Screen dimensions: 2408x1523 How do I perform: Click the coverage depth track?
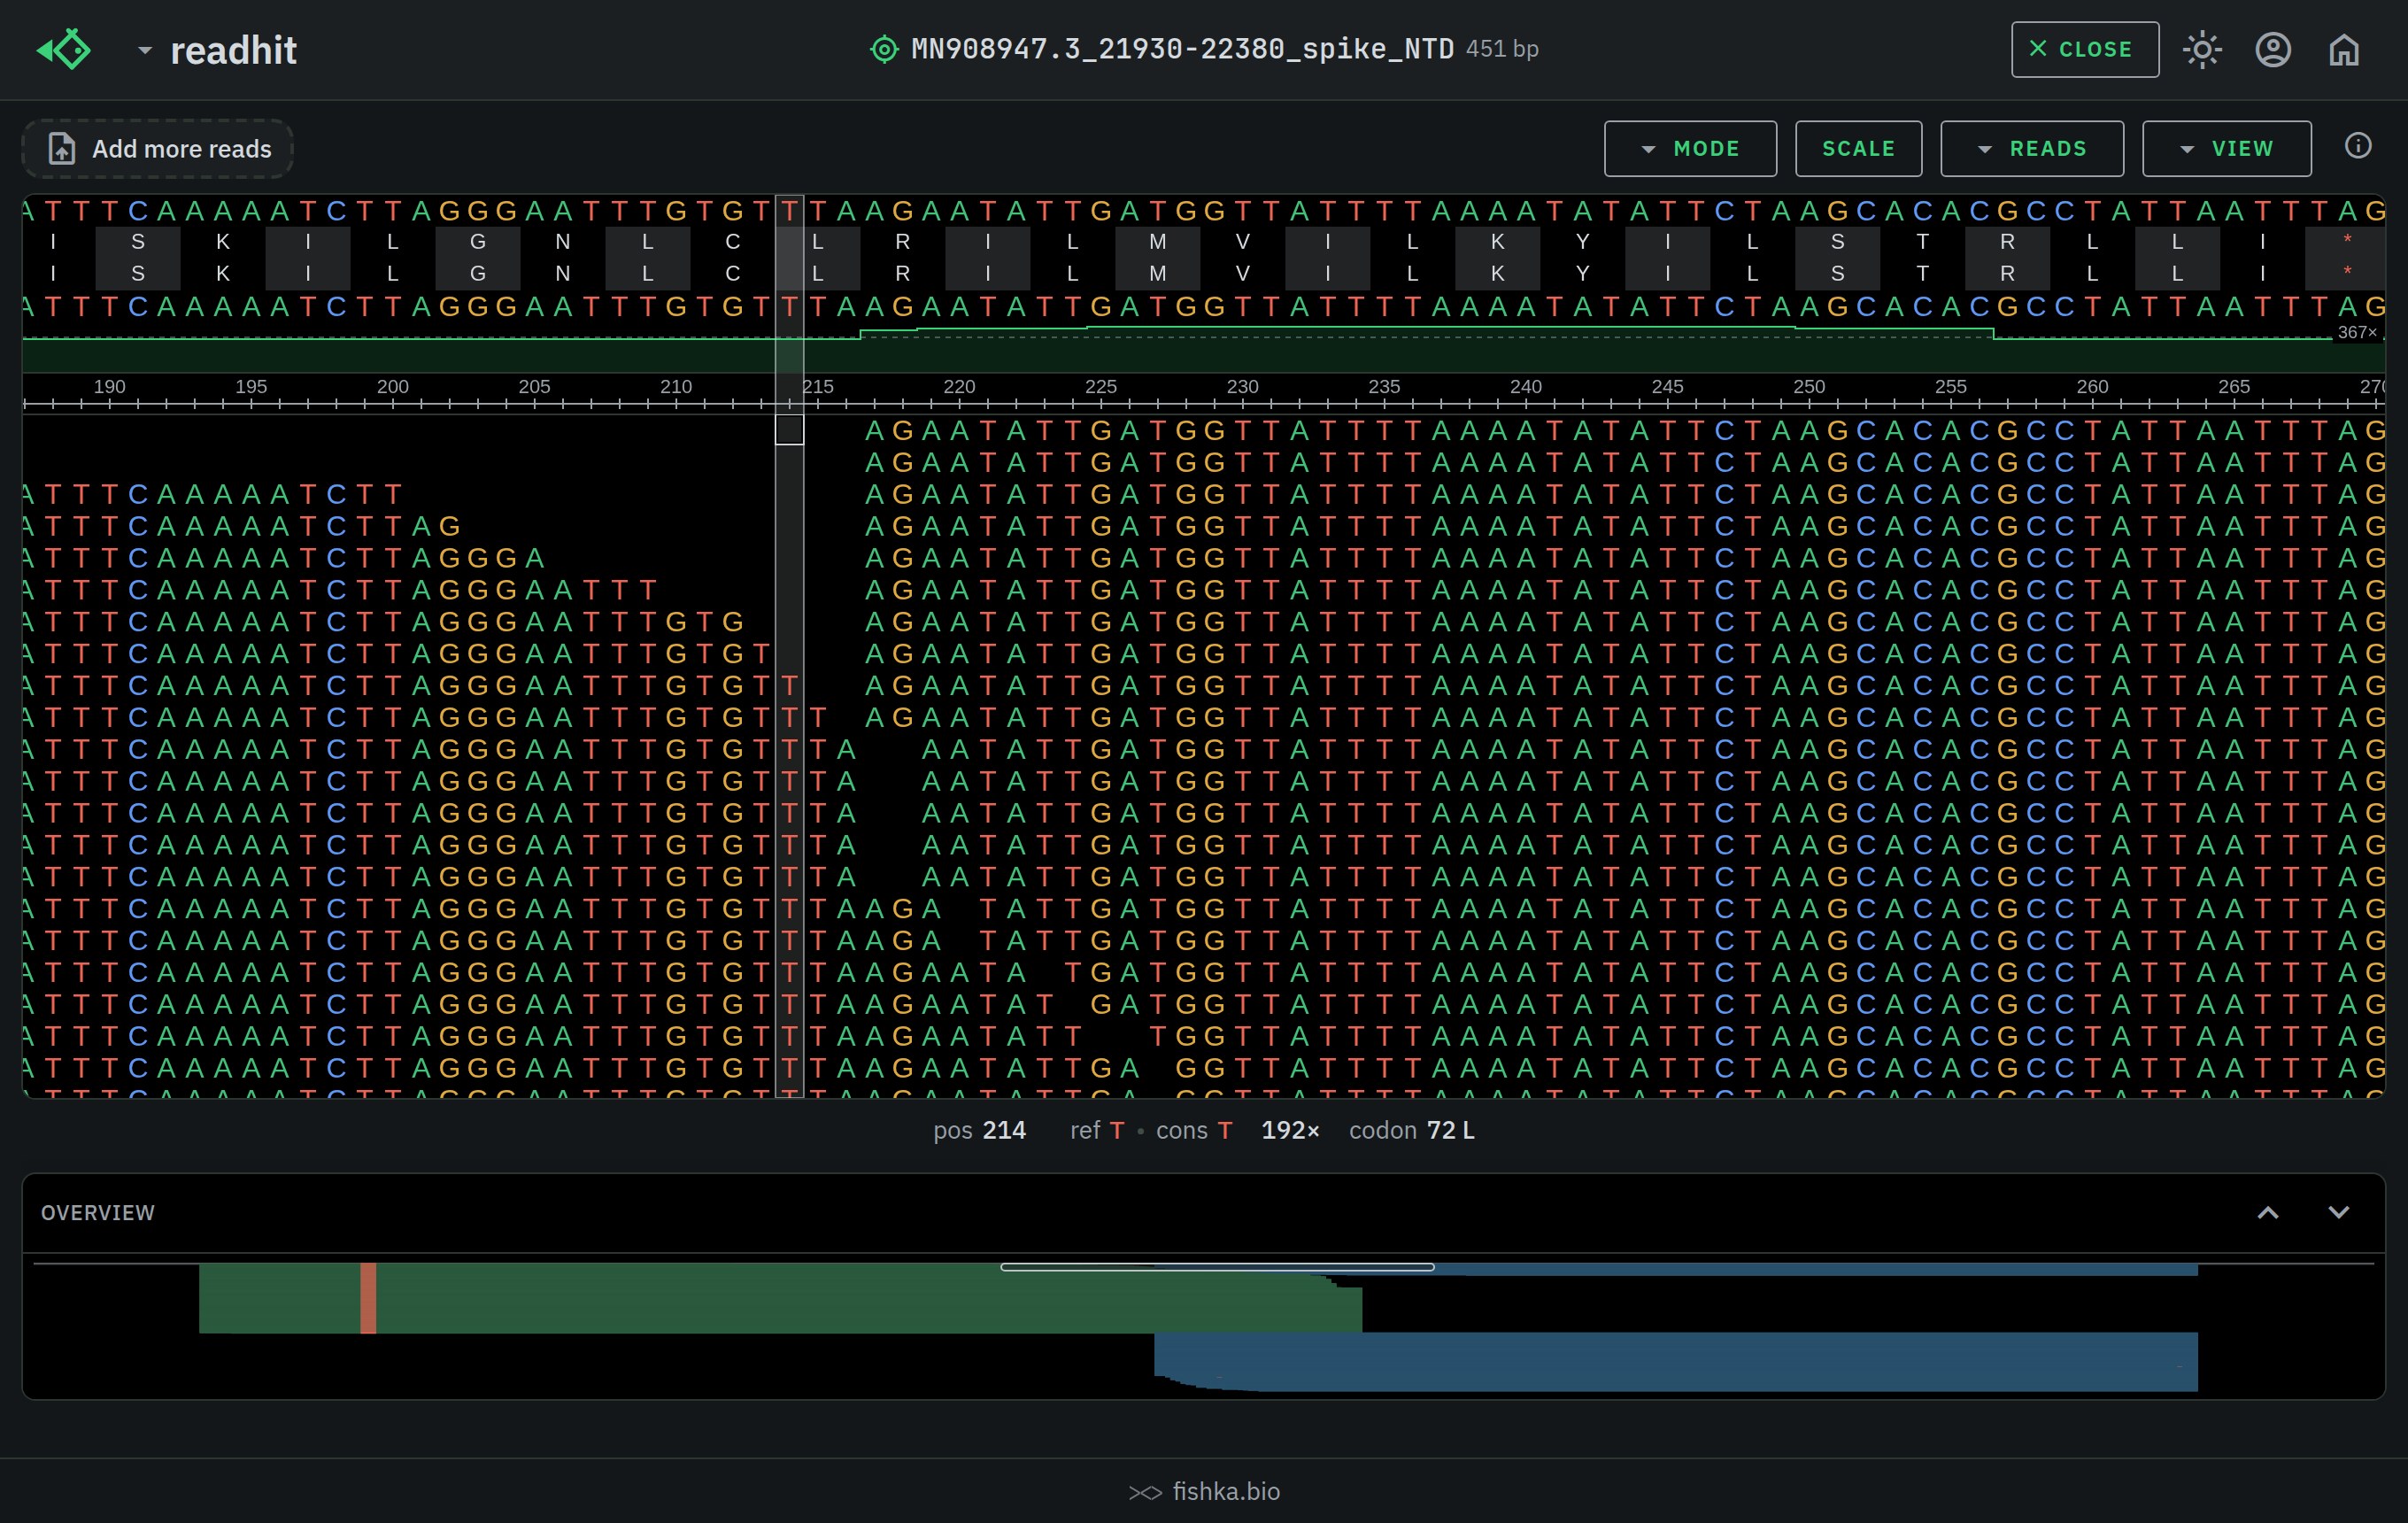[x=1204, y=350]
